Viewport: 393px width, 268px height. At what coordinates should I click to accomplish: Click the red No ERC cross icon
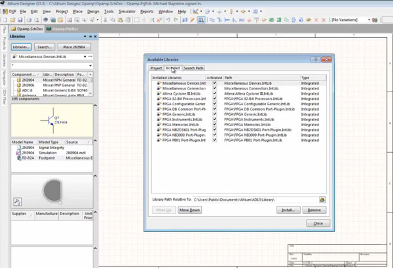316,20
